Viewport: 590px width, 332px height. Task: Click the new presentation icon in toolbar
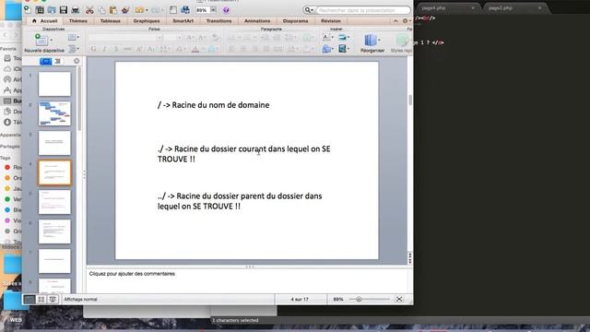[28, 9]
